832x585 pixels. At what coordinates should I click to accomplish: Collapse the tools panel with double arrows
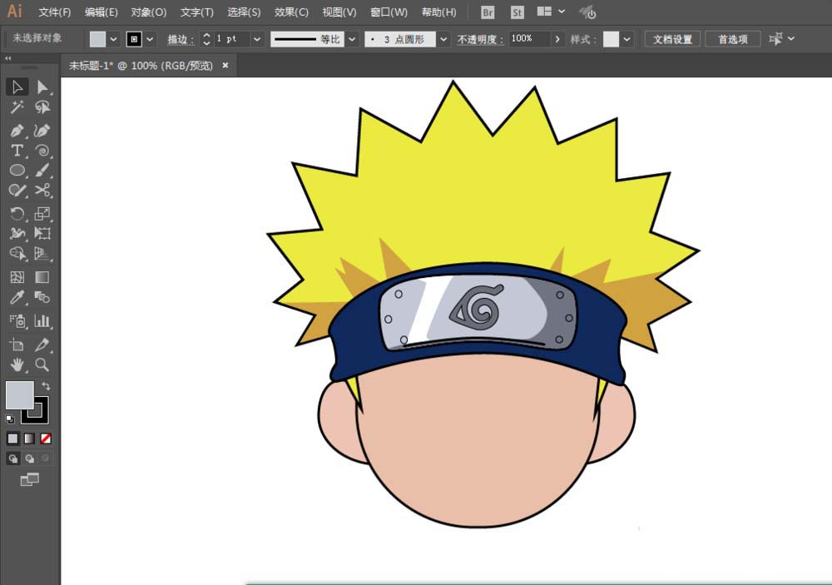coord(8,58)
